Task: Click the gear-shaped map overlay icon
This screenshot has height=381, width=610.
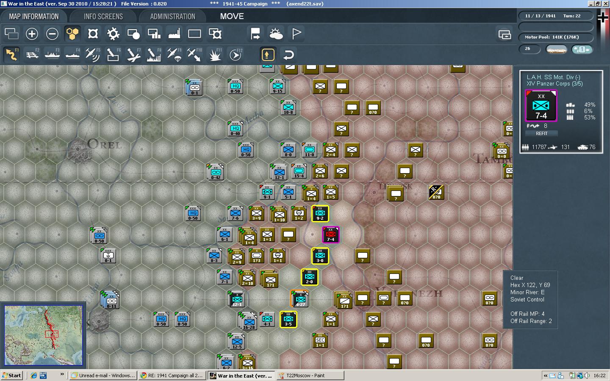Action: click(x=113, y=33)
